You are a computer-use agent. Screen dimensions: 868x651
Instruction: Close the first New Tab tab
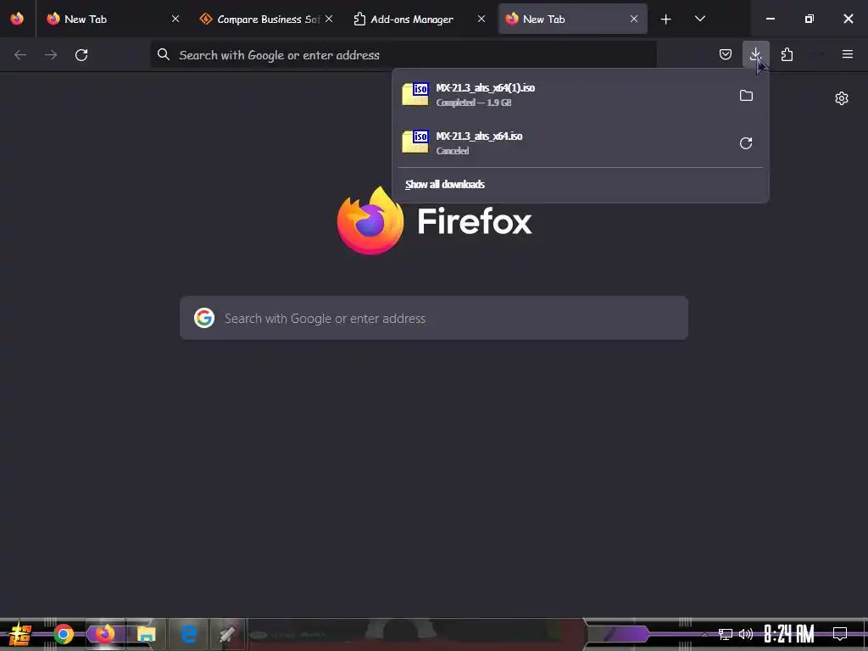tap(175, 19)
